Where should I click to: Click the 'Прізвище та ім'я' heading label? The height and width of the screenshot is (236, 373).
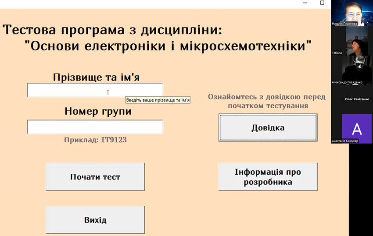[x=99, y=77]
